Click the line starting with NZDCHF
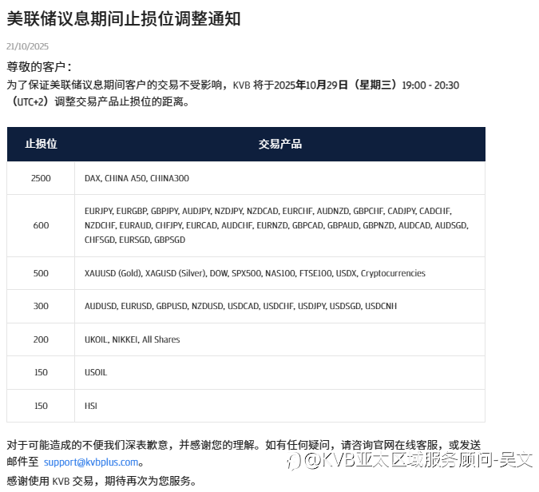 (x=276, y=225)
